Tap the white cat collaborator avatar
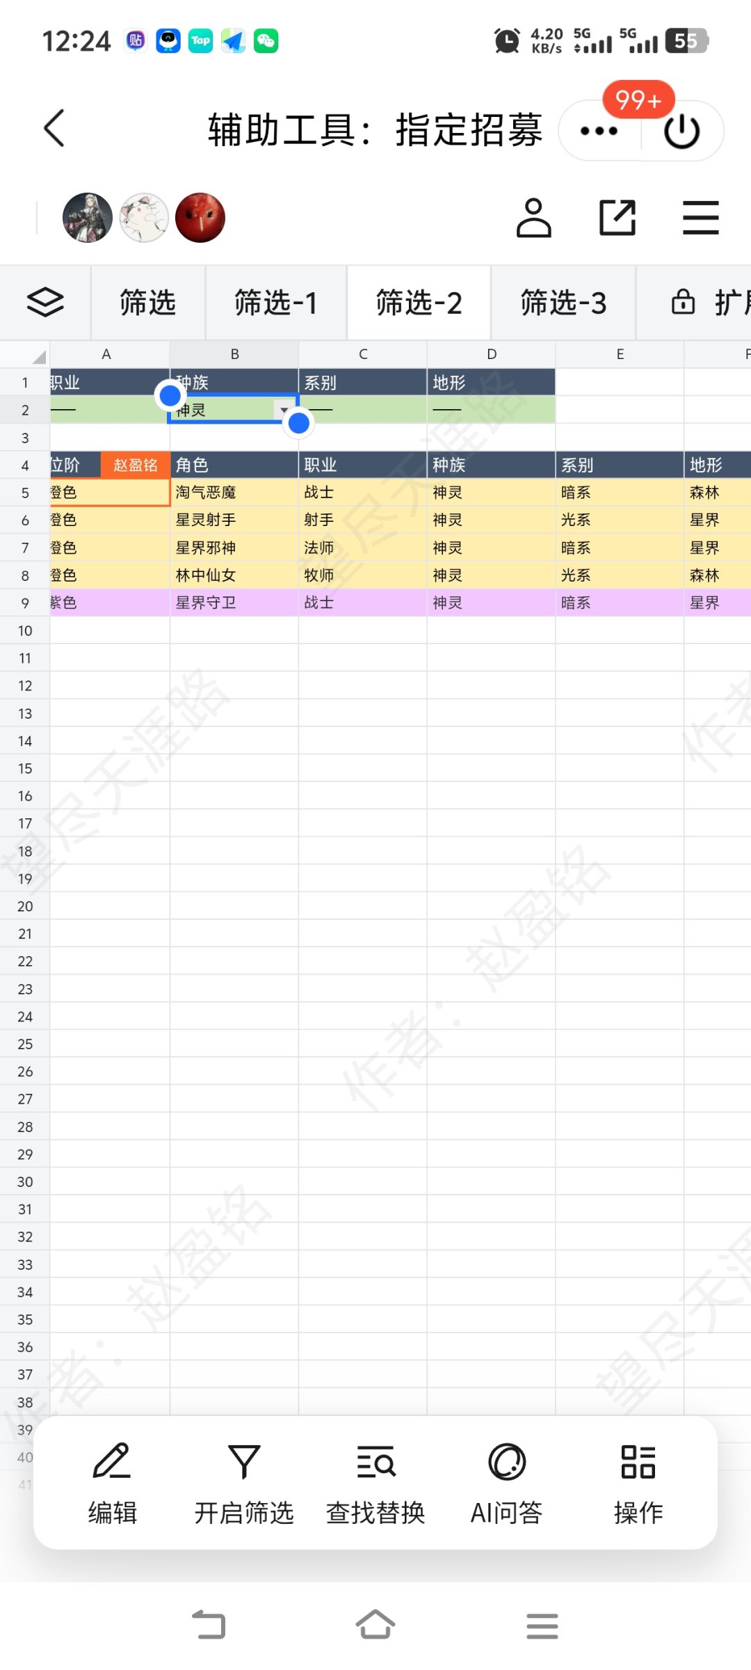751x1670 pixels. (x=144, y=218)
